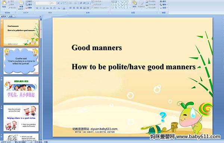Toggle Italic formatting
Screen dimensions: 224x143
coord(40,8)
